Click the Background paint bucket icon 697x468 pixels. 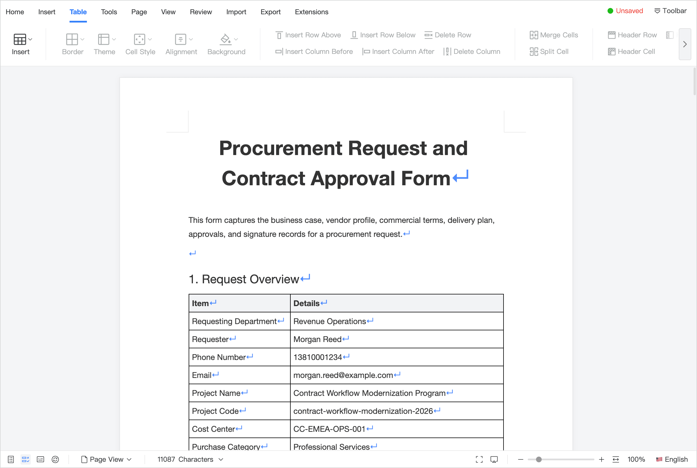[225, 39]
